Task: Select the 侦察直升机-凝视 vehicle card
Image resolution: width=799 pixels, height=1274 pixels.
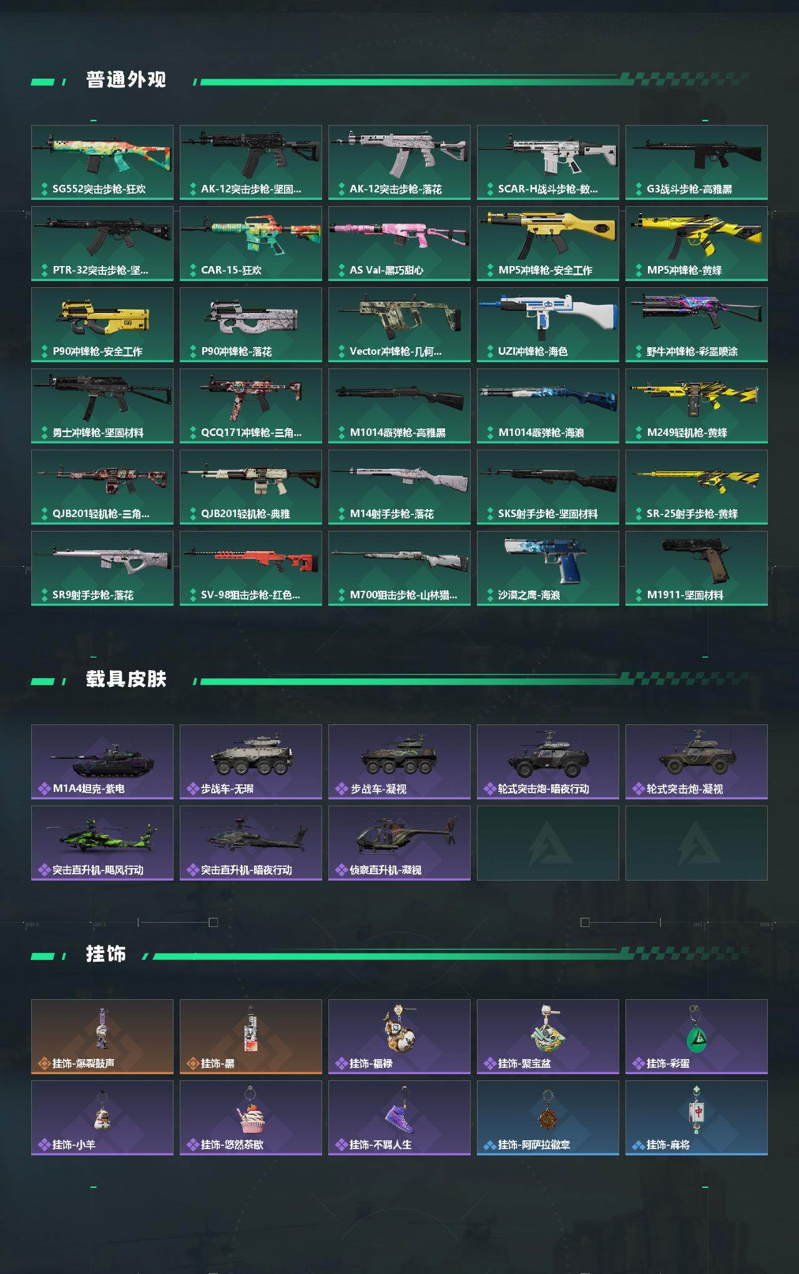Action: click(x=399, y=843)
